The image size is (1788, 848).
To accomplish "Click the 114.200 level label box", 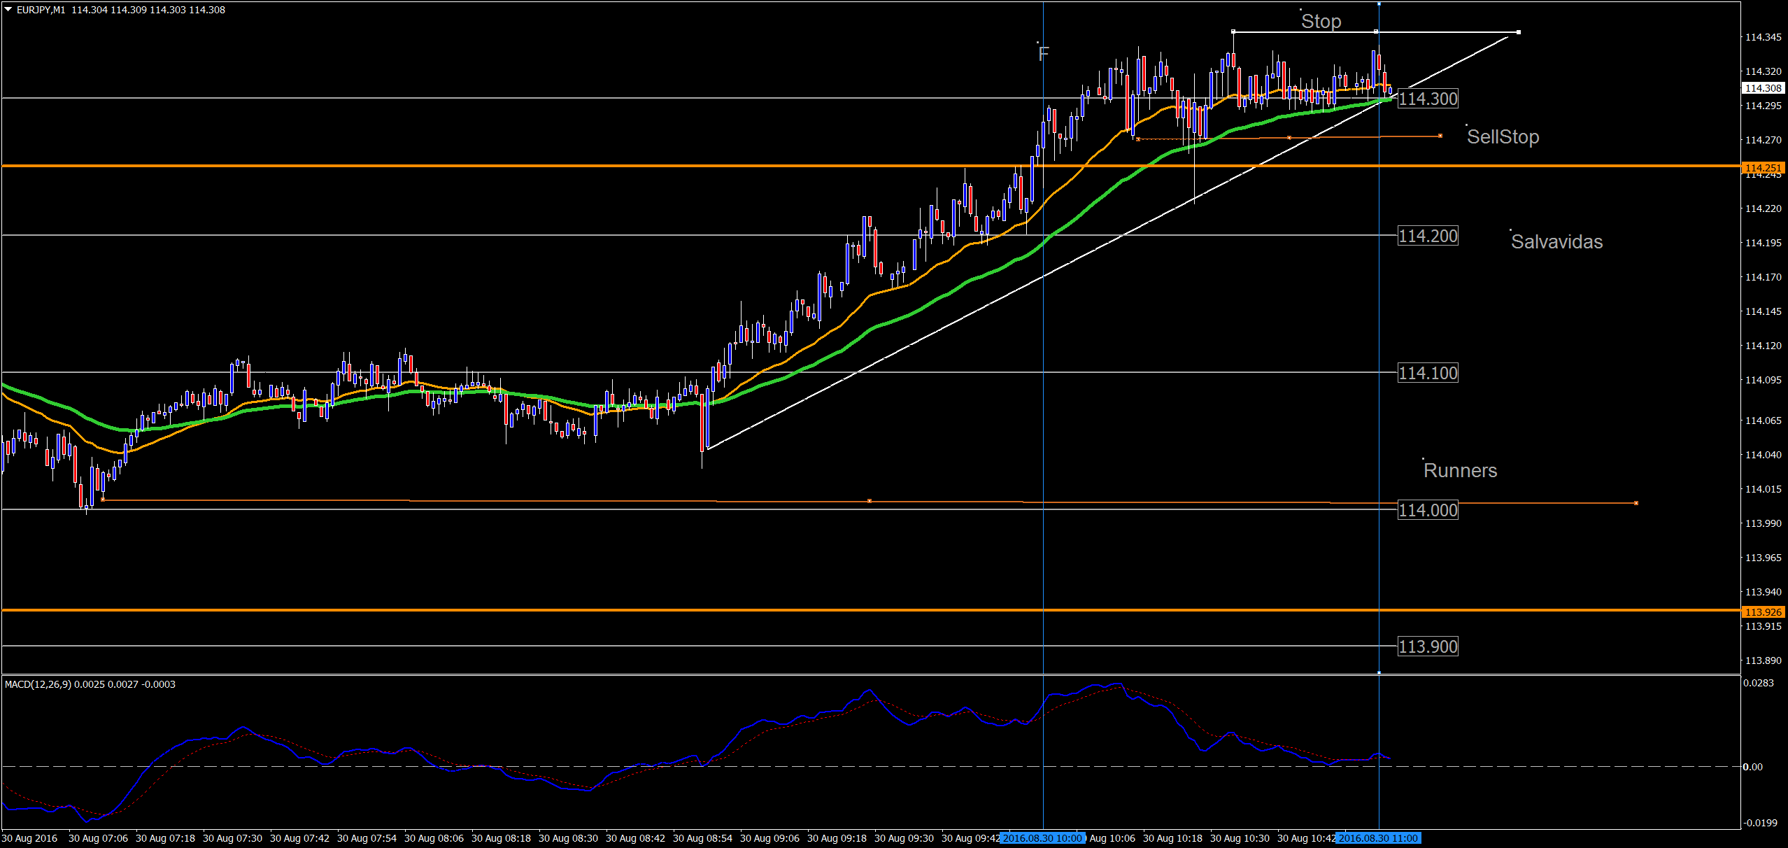I will tap(1428, 236).
